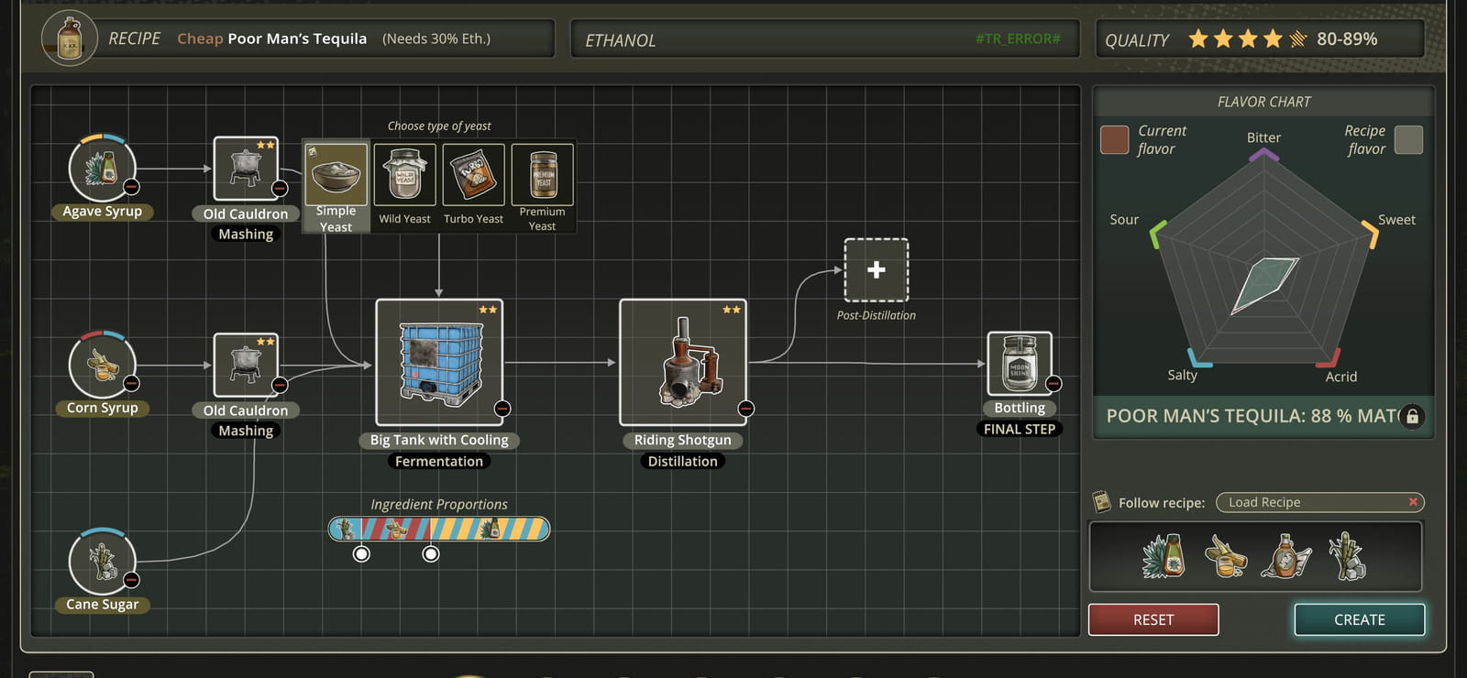Choose Wild Yeast type
This screenshot has width=1467, height=678.
pyautogui.click(x=404, y=185)
